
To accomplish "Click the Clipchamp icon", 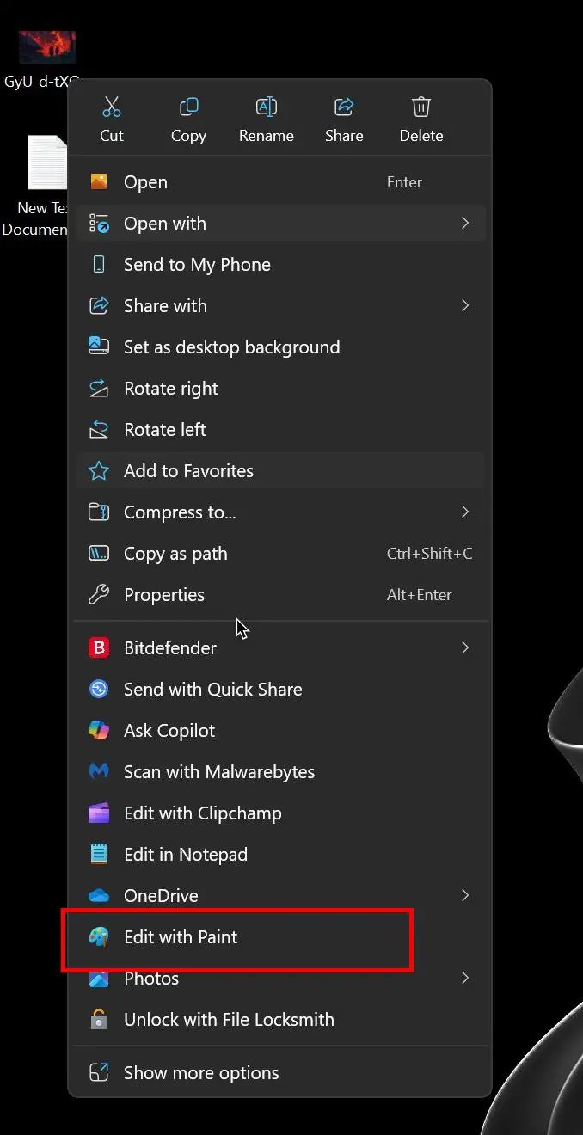I will [x=99, y=813].
